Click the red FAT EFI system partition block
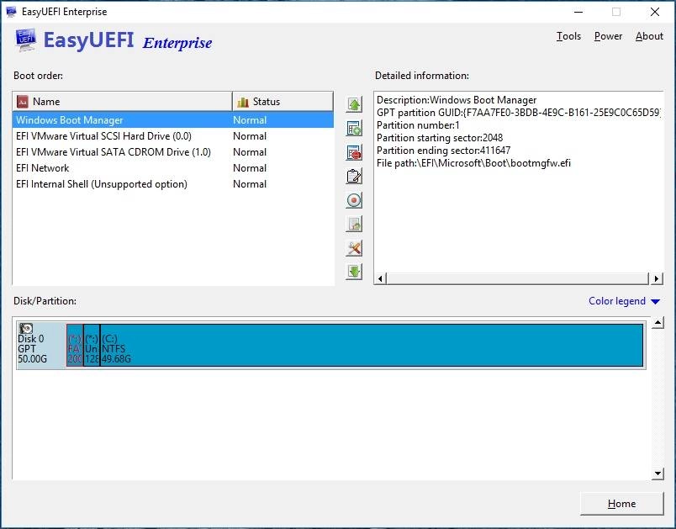 coord(75,346)
